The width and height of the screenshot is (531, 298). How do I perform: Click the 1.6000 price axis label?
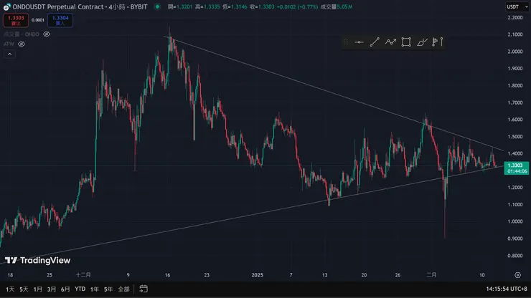[x=515, y=120]
